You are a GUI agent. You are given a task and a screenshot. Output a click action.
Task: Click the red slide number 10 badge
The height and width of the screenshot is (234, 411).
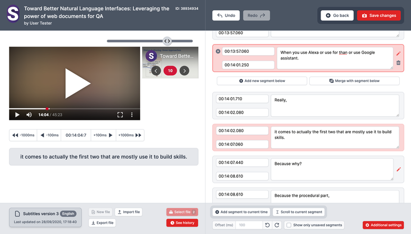point(170,71)
